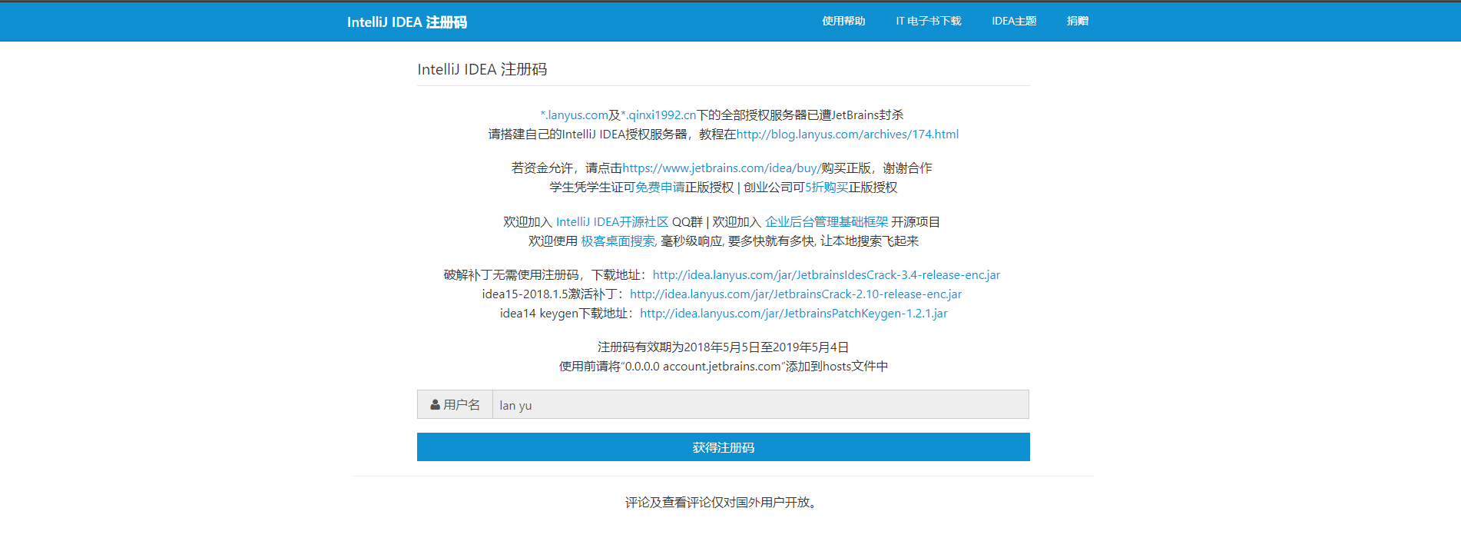Download JetbrainsCrack-2.10-release-enc.jar link
This screenshot has height=548, width=1461.
(x=796, y=294)
